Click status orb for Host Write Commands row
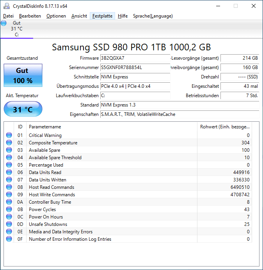 click(x=9, y=194)
